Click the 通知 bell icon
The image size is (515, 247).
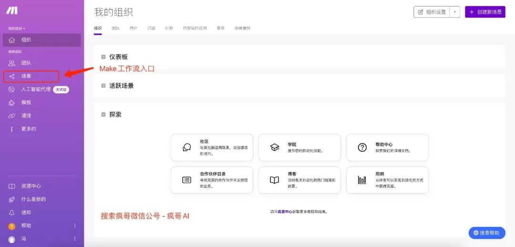tap(12, 213)
